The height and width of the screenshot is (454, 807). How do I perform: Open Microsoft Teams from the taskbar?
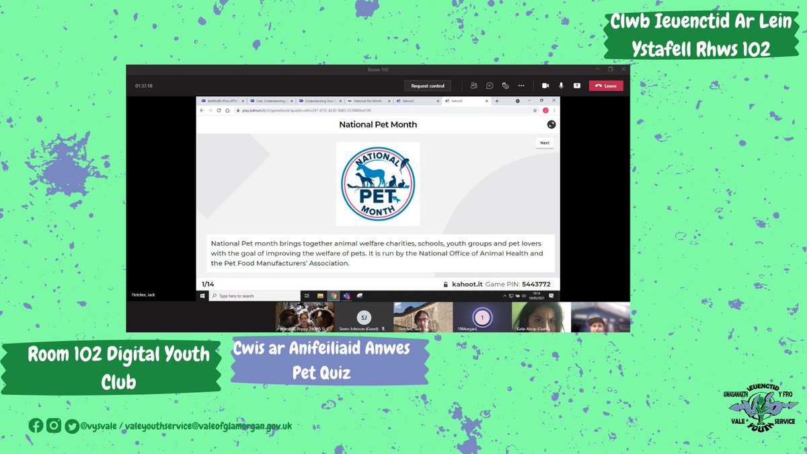click(347, 296)
